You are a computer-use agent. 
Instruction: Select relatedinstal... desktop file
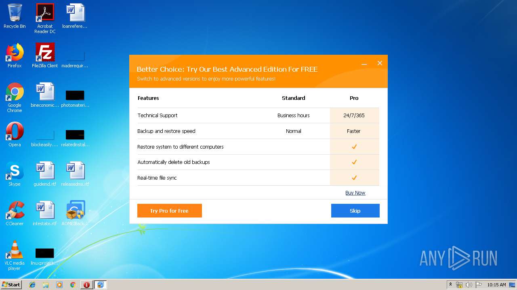pyautogui.click(x=75, y=138)
